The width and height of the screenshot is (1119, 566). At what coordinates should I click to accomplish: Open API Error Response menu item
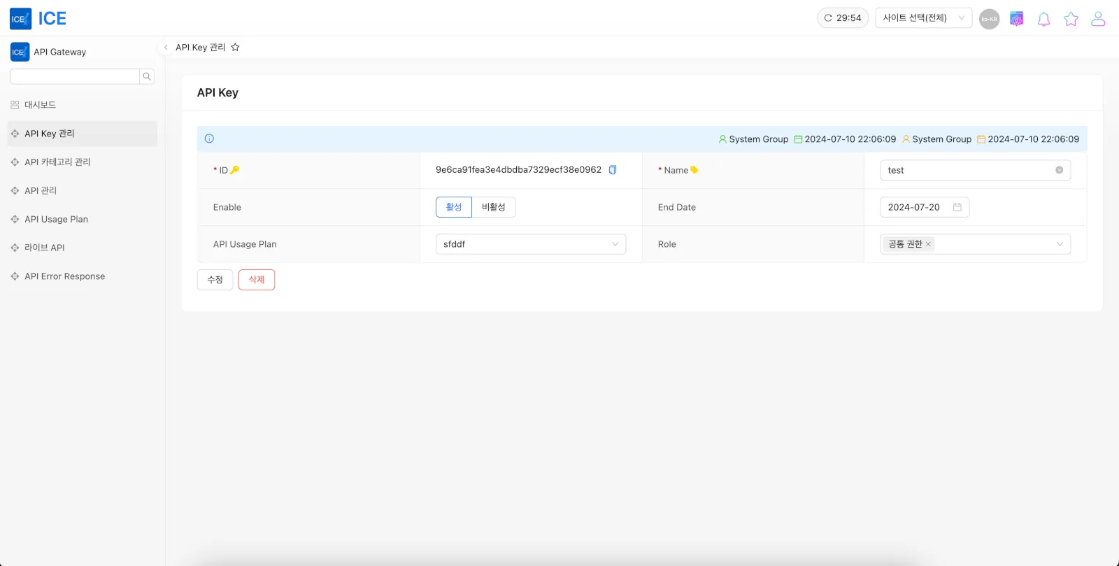click(64, 276)
